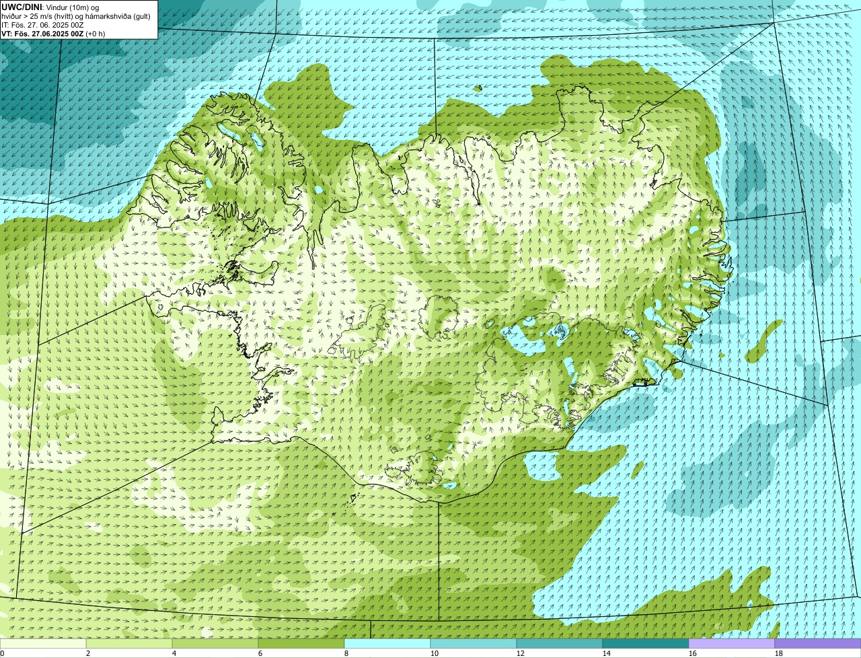861x658 pixels.
Task: Click the 12–14 m/s teal legend swatch
Action: coord(560,643)
